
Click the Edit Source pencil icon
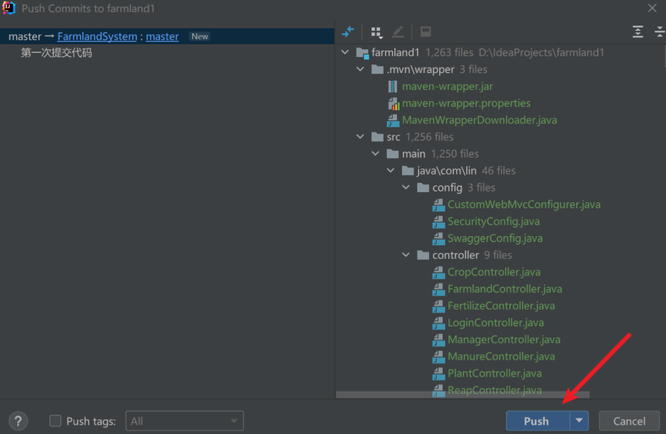398,31
